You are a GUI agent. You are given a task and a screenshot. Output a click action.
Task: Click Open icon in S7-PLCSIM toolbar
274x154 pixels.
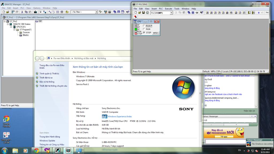(x=139, y=13)
